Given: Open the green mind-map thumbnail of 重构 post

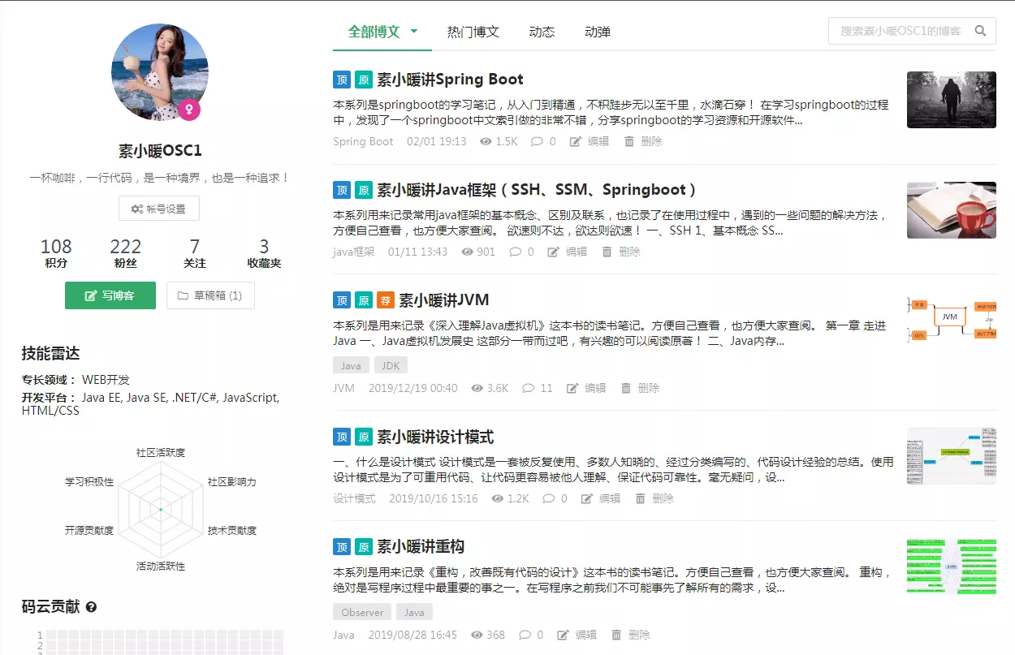Looking at the screenshot, I should (952, 566).
